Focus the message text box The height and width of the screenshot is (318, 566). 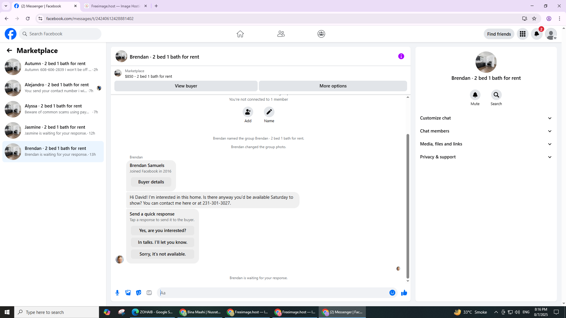[273, 293]
